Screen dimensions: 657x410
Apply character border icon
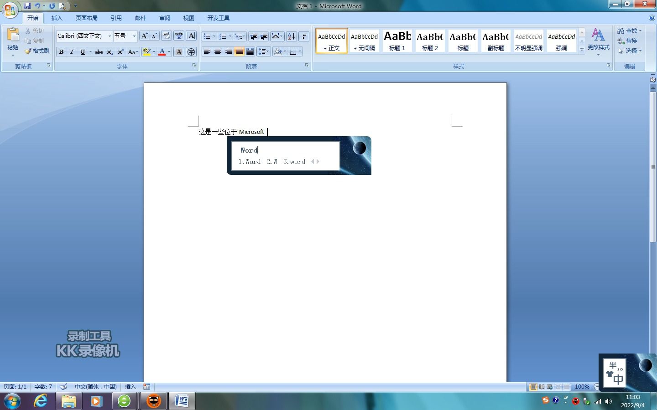pyautogui.click(x=191, y=36)
